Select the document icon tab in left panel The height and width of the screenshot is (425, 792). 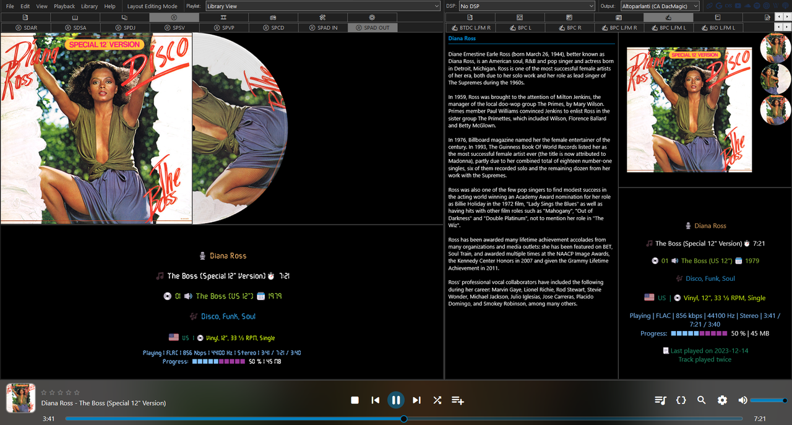(x=25, y=17)
